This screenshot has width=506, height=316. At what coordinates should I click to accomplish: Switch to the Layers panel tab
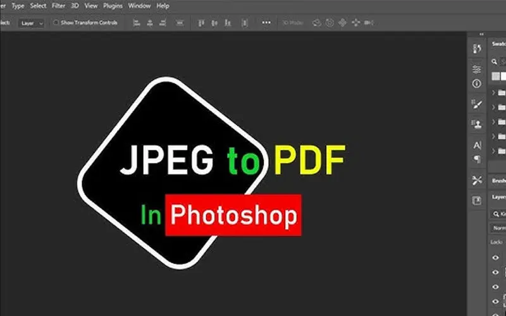click(498, 197)
